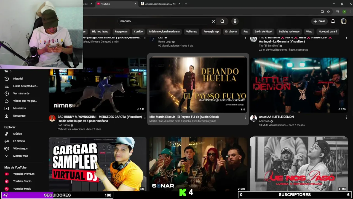Expand the Tú section chevron
Image resolution: width=353 pixels, height=199 pixels.
[11, 71]
